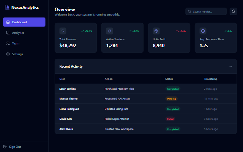
Task: Click the box icon on Units Sold card
Action: coord(156,31)
